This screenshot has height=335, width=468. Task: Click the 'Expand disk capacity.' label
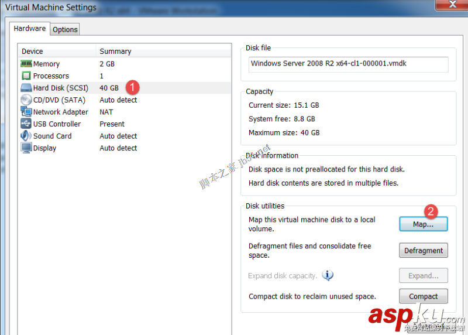click(283, 275)
